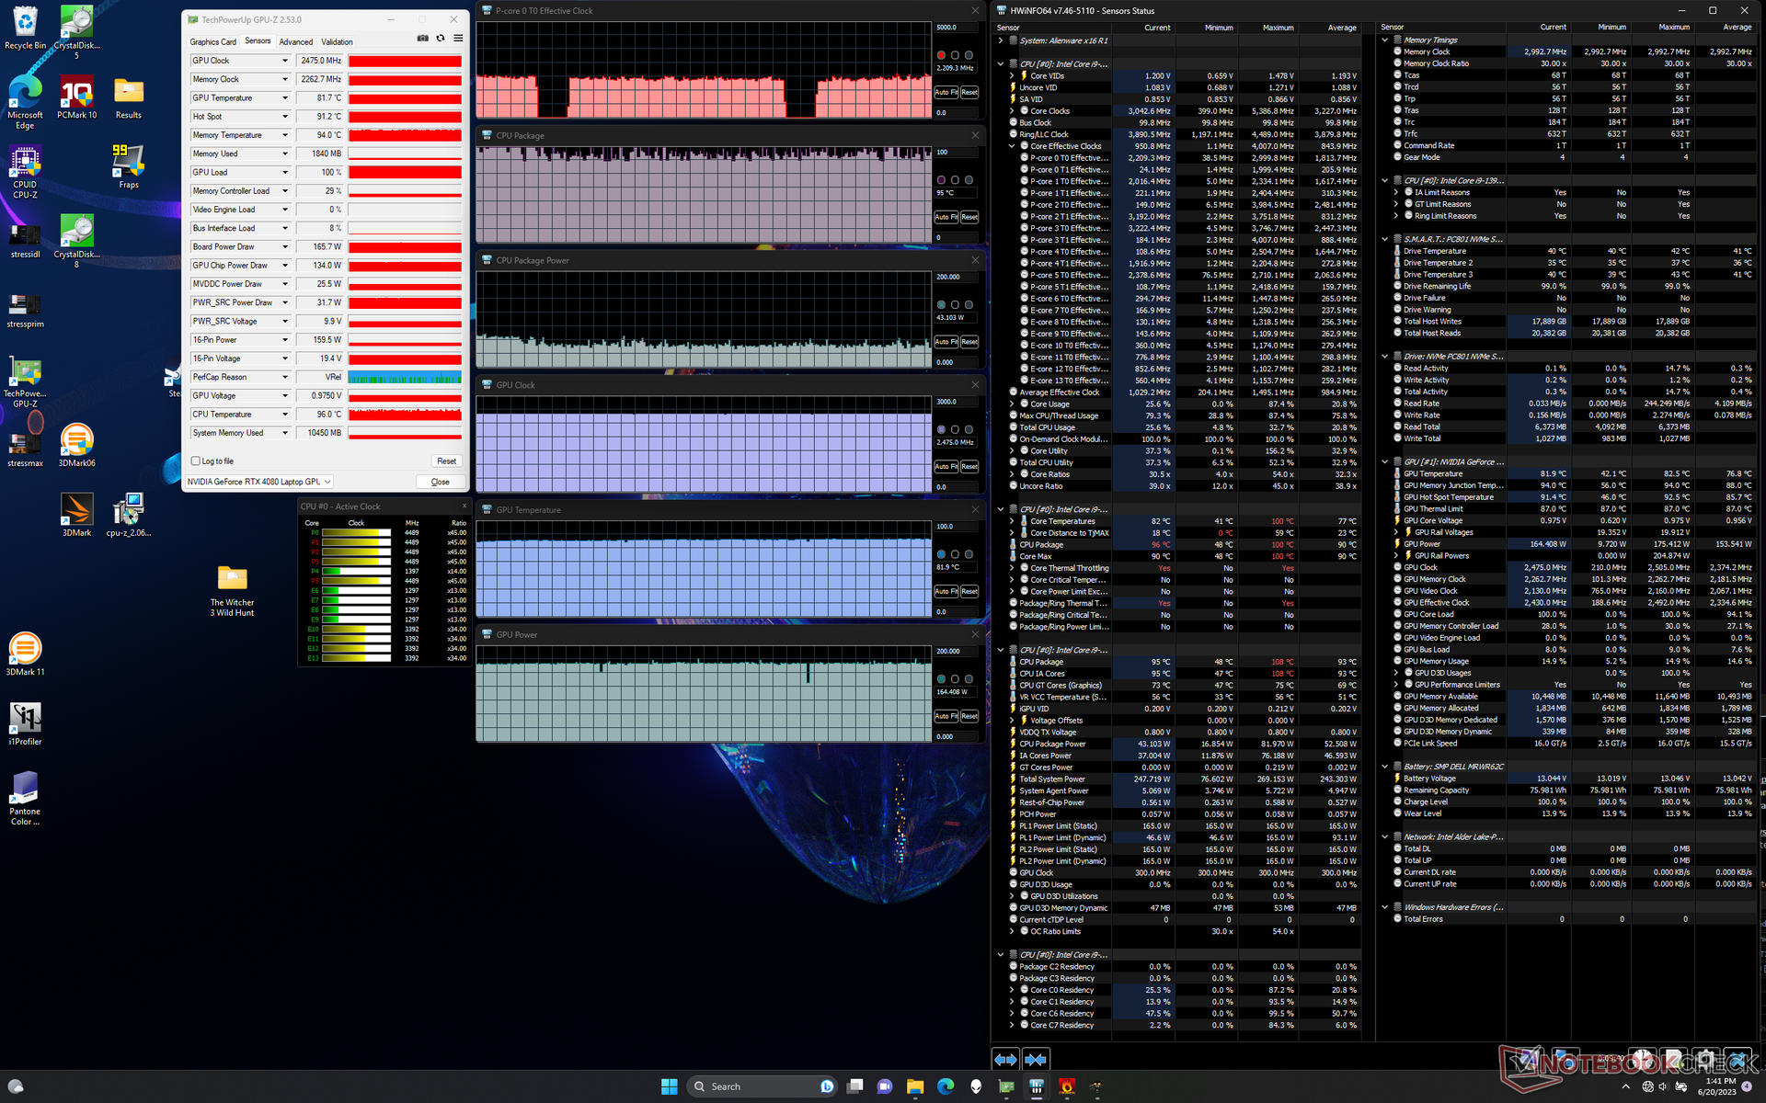Open the NVIDIA GeForce RTX 4080 GPU selector
This screenshot has width=1766, height=1103.
pyautogui.click(x=259, y=482)
